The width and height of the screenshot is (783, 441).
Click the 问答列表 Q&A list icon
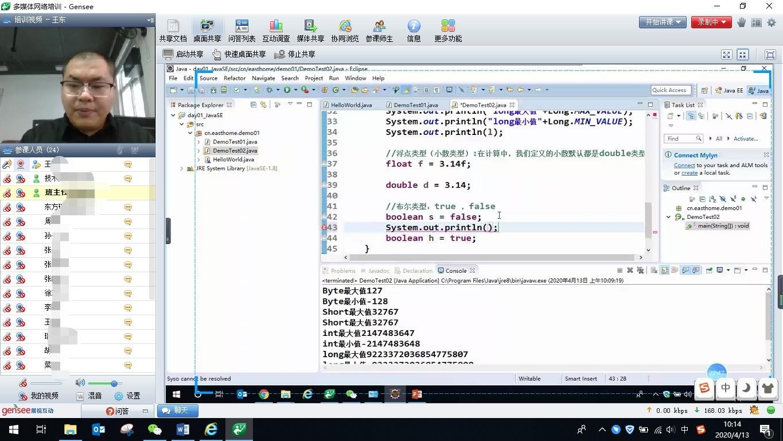(x=241, y=30)
